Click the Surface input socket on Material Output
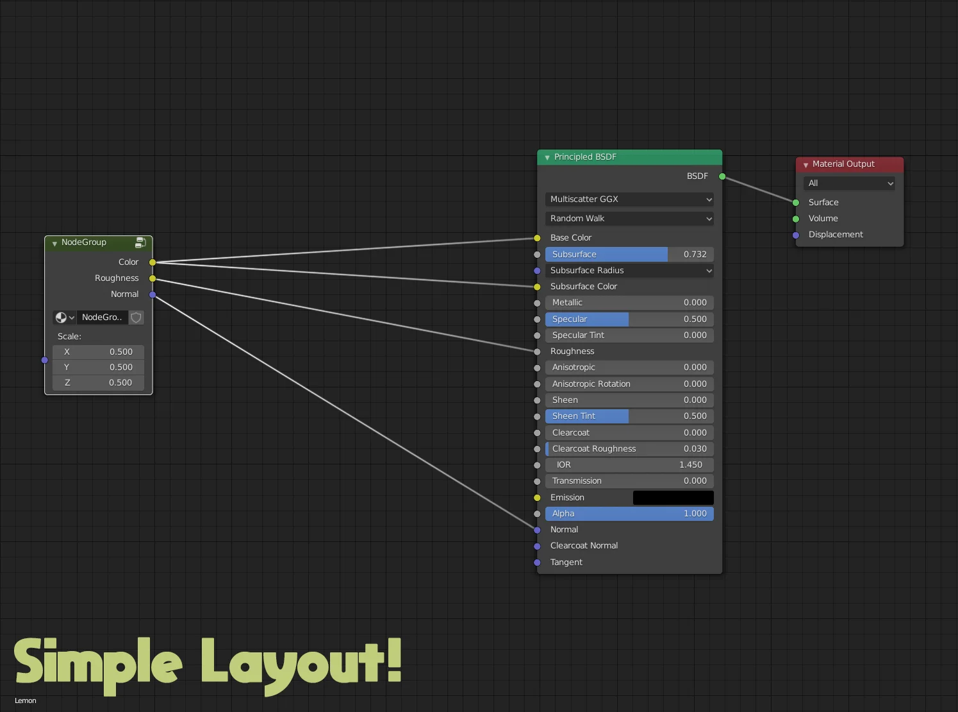Image resolution: width=958 pixels, height=712 pixels. pyautogui.click(x=795, y=202)
